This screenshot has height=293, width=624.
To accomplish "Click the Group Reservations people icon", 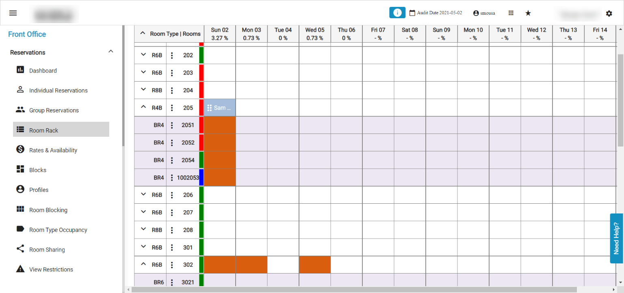I will pyautogui.click(x=20, y=109).
